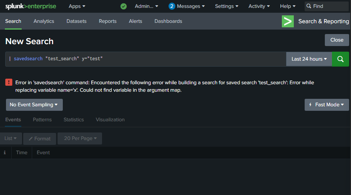351x195 pixels.
Task: Click inside the savedsearch query box
Action: (x=187, y=59)
